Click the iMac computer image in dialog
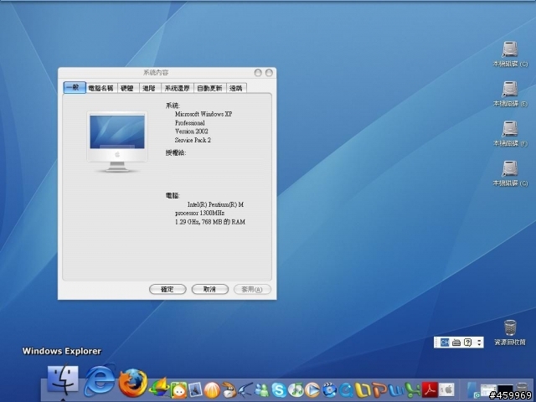 [117, 142]
